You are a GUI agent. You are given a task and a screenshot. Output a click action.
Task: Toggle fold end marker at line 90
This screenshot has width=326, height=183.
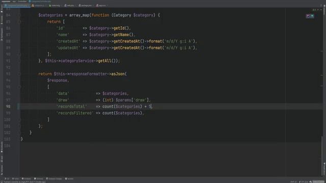19,54
